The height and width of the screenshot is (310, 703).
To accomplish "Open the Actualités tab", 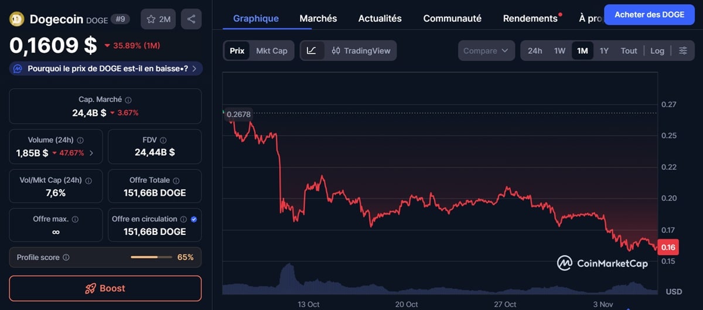I will [380, 18].
